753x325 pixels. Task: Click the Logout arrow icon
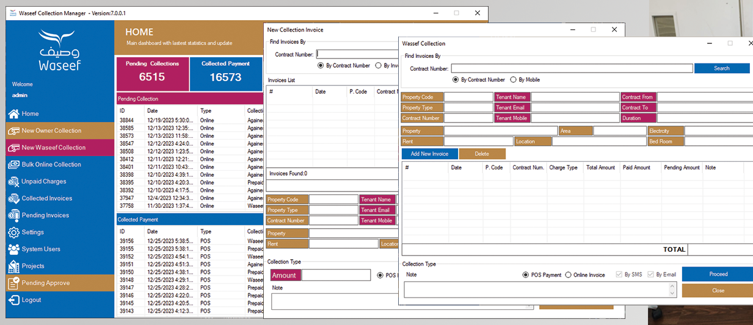(13, 300)
